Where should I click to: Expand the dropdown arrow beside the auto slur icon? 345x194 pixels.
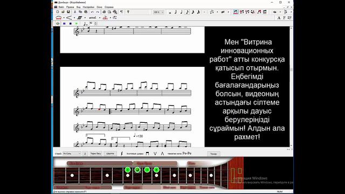pyautogui.click(x=64, y=18)
